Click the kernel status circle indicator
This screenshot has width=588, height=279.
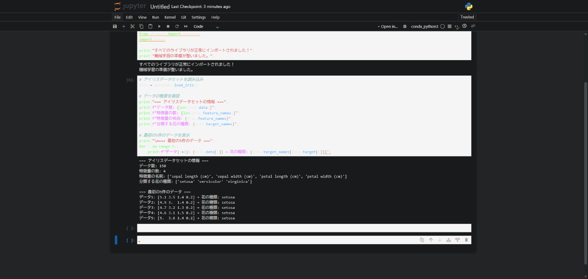pyautogui.click(x=442, y=26)
